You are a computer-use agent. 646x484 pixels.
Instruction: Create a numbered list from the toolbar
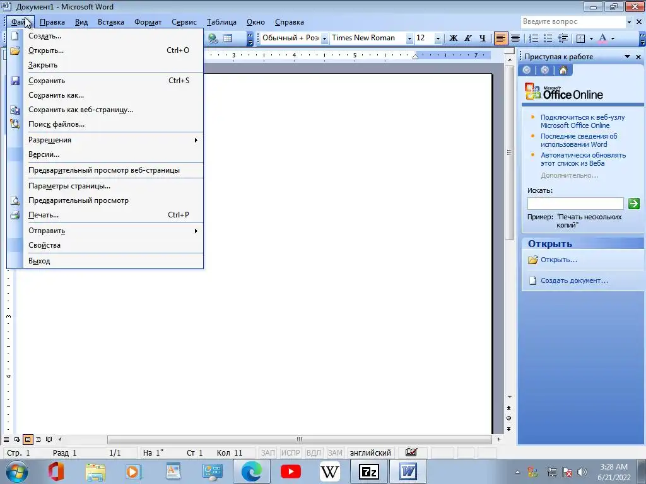(534, 38)
